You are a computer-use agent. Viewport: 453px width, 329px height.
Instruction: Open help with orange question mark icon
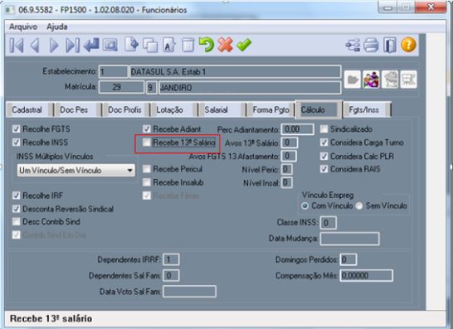[x=408, y=45]
